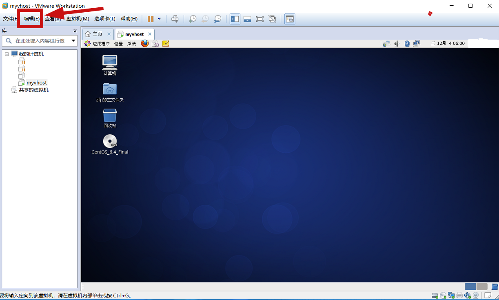Open the 查看 menu
The height and width of the screenshot is (300, 499).
53,19
